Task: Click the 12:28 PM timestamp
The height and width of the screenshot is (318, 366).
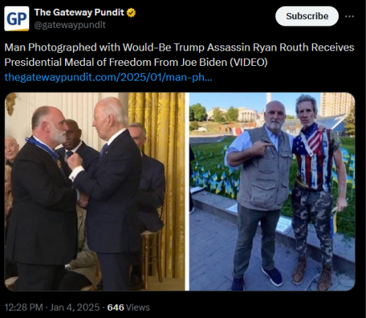Action: (x=23, y=307)
